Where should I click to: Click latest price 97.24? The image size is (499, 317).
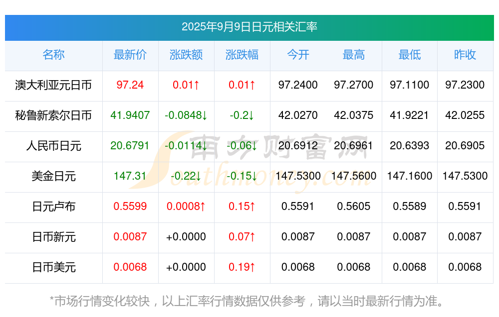130,85
